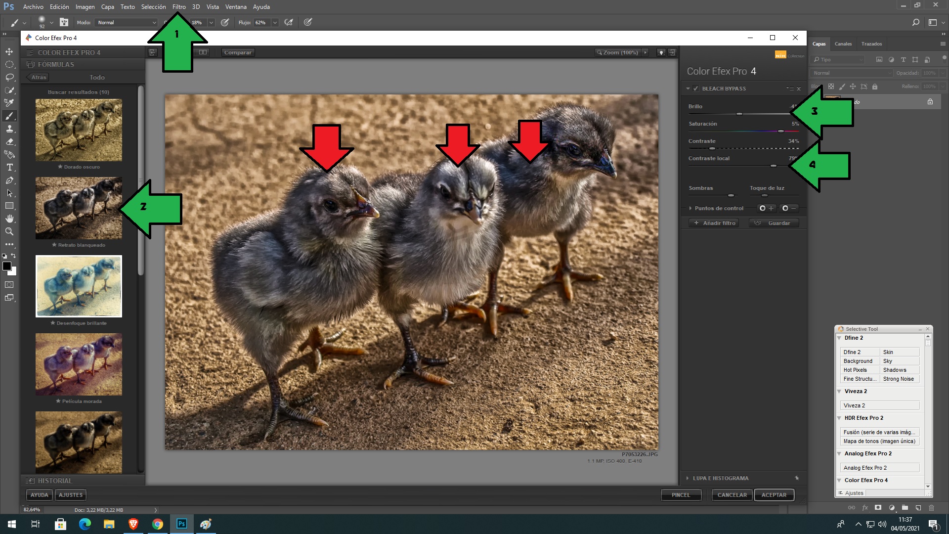Open the Photoshop search icon
This screenshot has height=534, width=949.
click(x=915, y=22)
